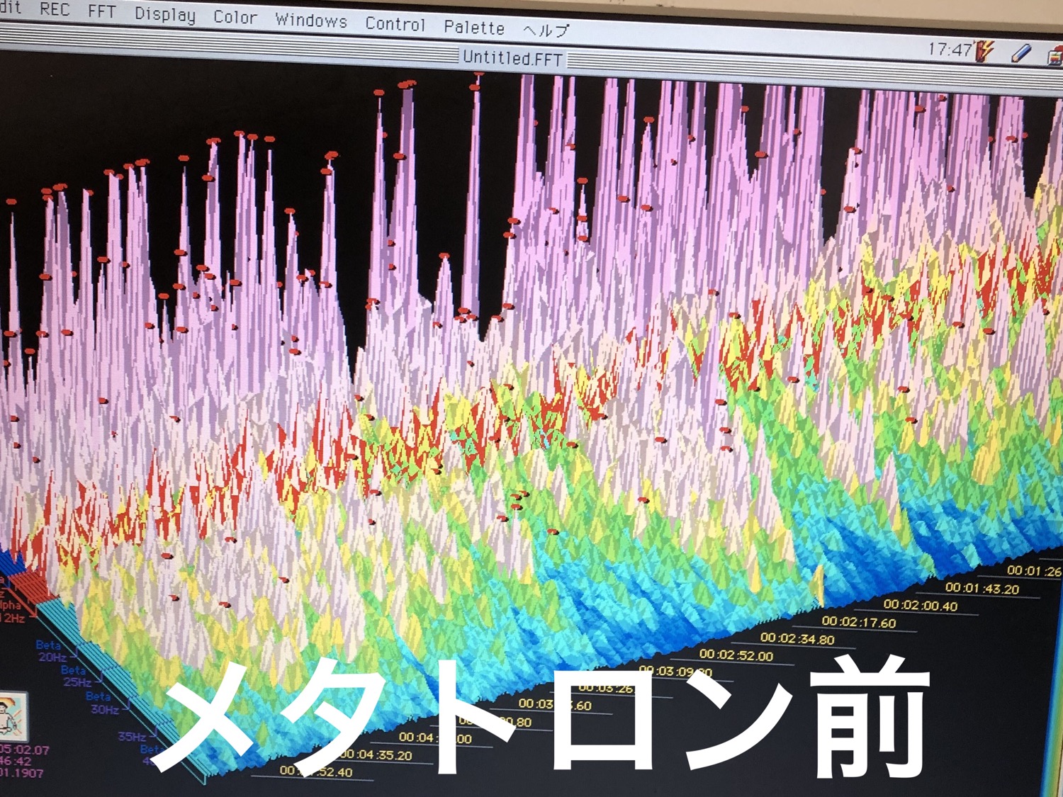Click the 00:01:43.20 time axis label

[x=982, y=588]
